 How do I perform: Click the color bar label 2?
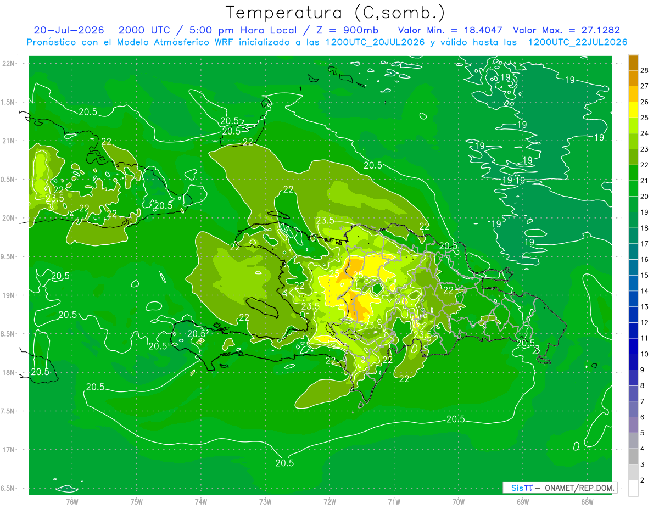(642, 480)
